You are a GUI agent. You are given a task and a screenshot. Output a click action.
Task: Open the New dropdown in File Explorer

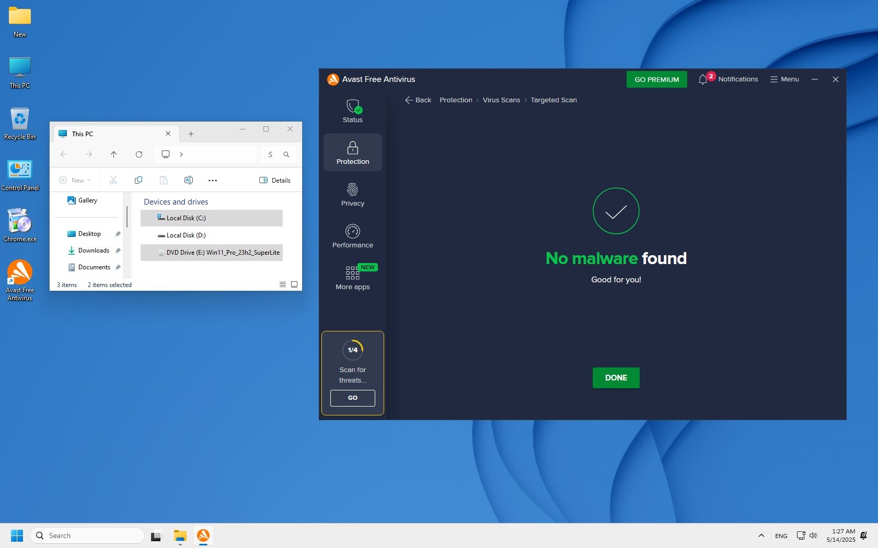pos(75,181)
